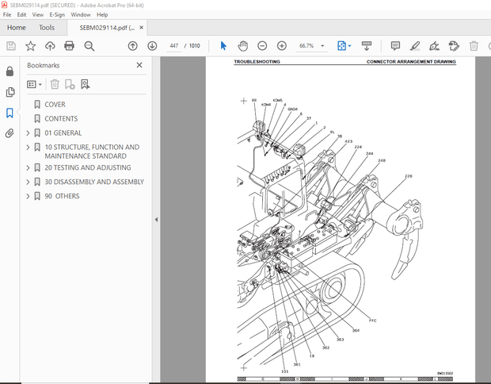Expand the 90 OTHERS bookmark

click(28, 197)
